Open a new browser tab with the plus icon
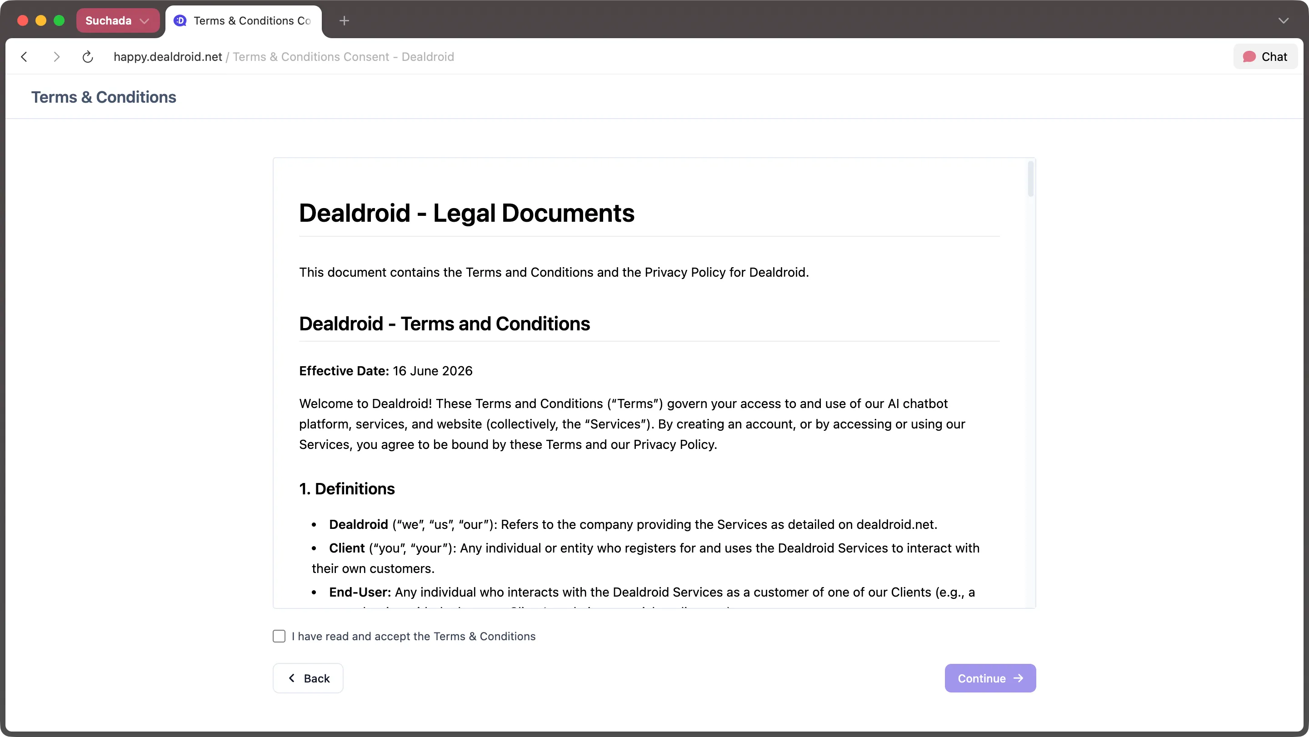 pos(345,21)
